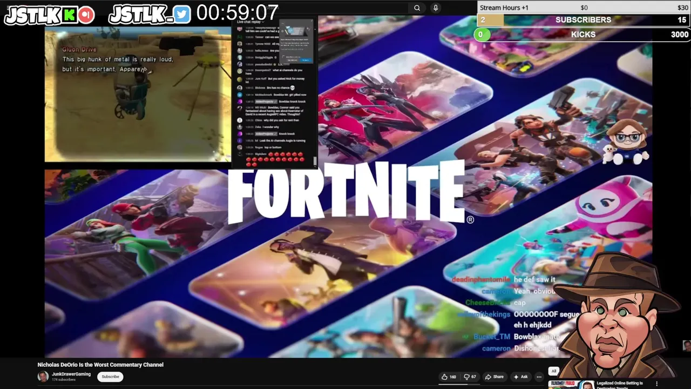Image resolution: width=691 pixels, height=389 pixels.
Task: Click the 'Knock knock' live chat message
Action: point(287,133)
